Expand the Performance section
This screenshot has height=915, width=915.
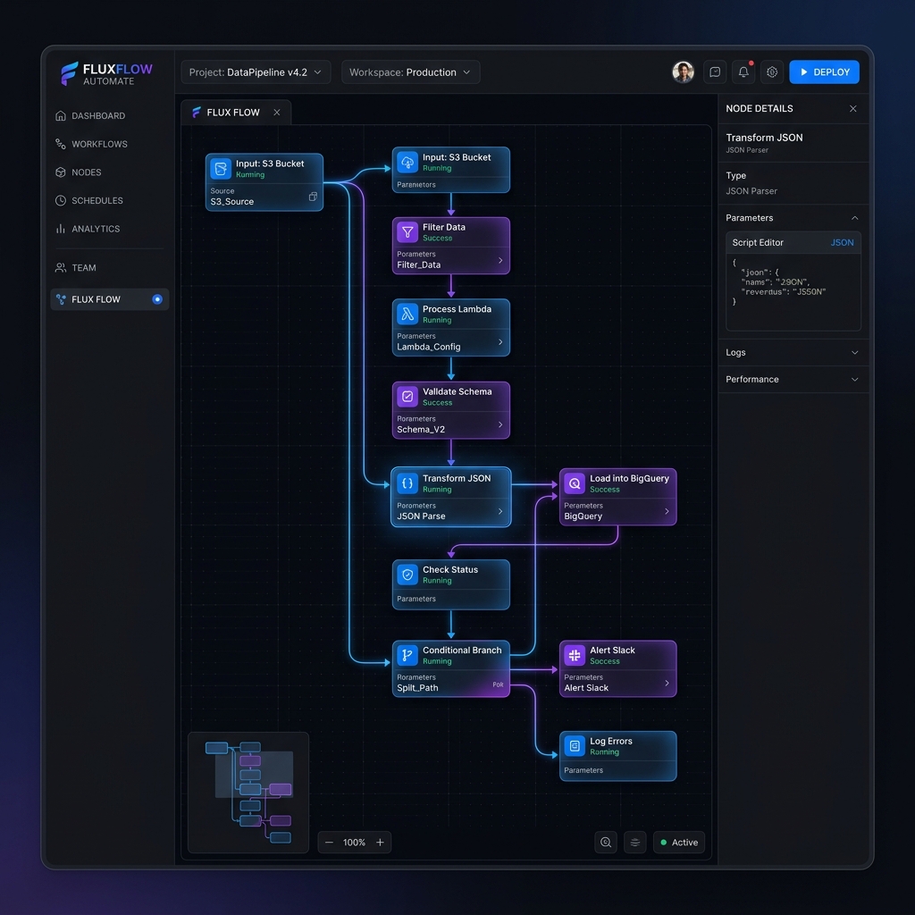(x=793, y=379)
